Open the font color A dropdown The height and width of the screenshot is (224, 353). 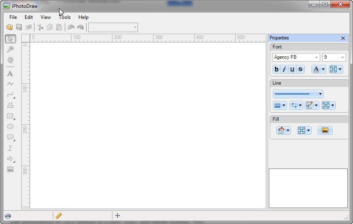pos(319,69)
